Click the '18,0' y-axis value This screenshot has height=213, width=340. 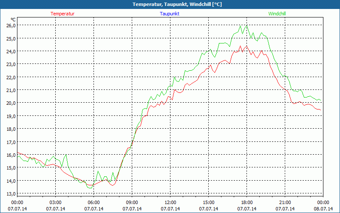11,129
